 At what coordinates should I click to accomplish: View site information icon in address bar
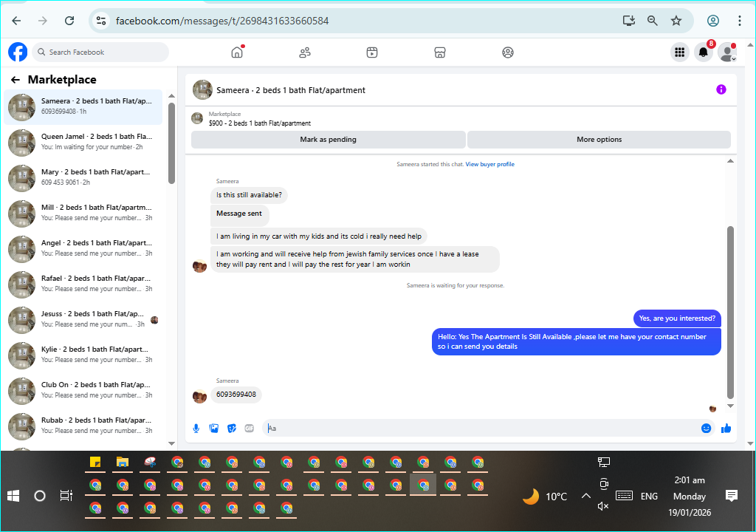coord(101,21)
